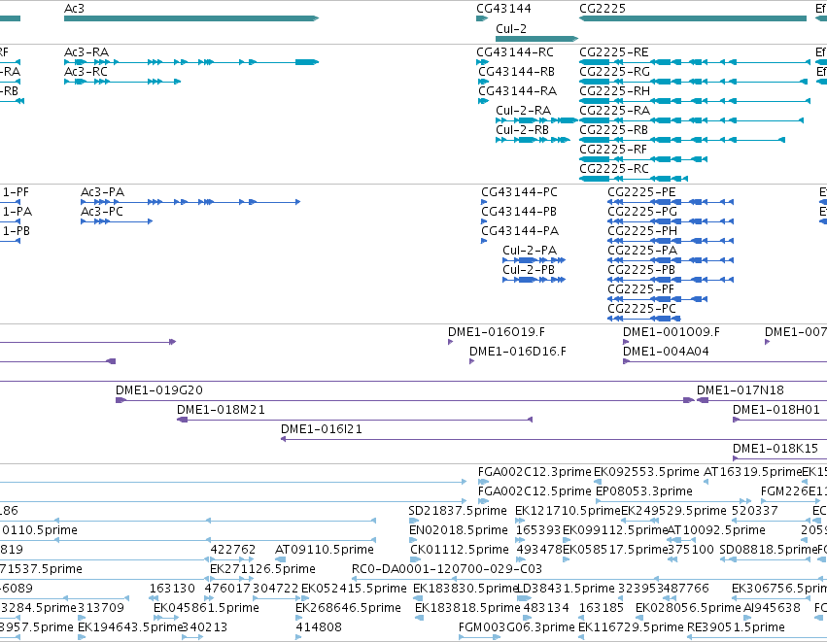Select BAC clone DME1-017N18

pos(762,400)
